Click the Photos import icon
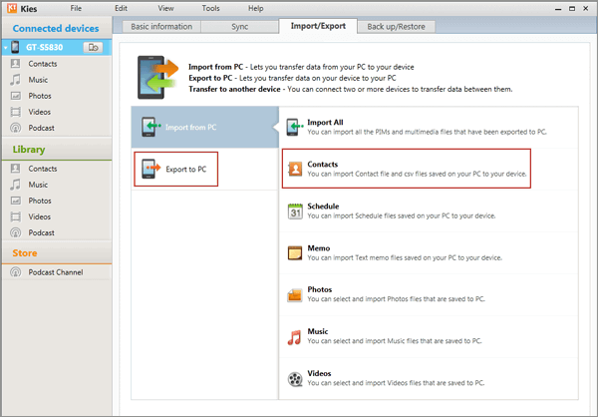 294,294
